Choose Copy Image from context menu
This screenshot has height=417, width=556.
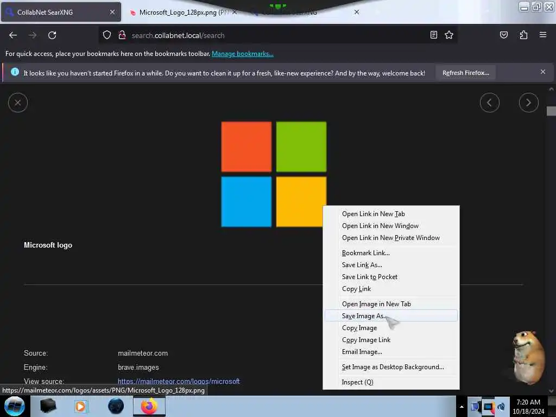point(391,328)
